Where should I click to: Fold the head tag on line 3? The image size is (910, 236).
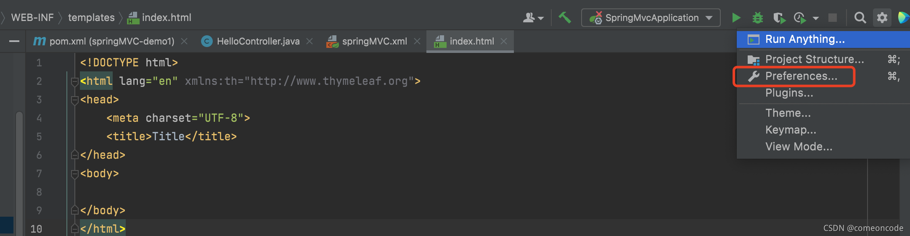point(75,100)
